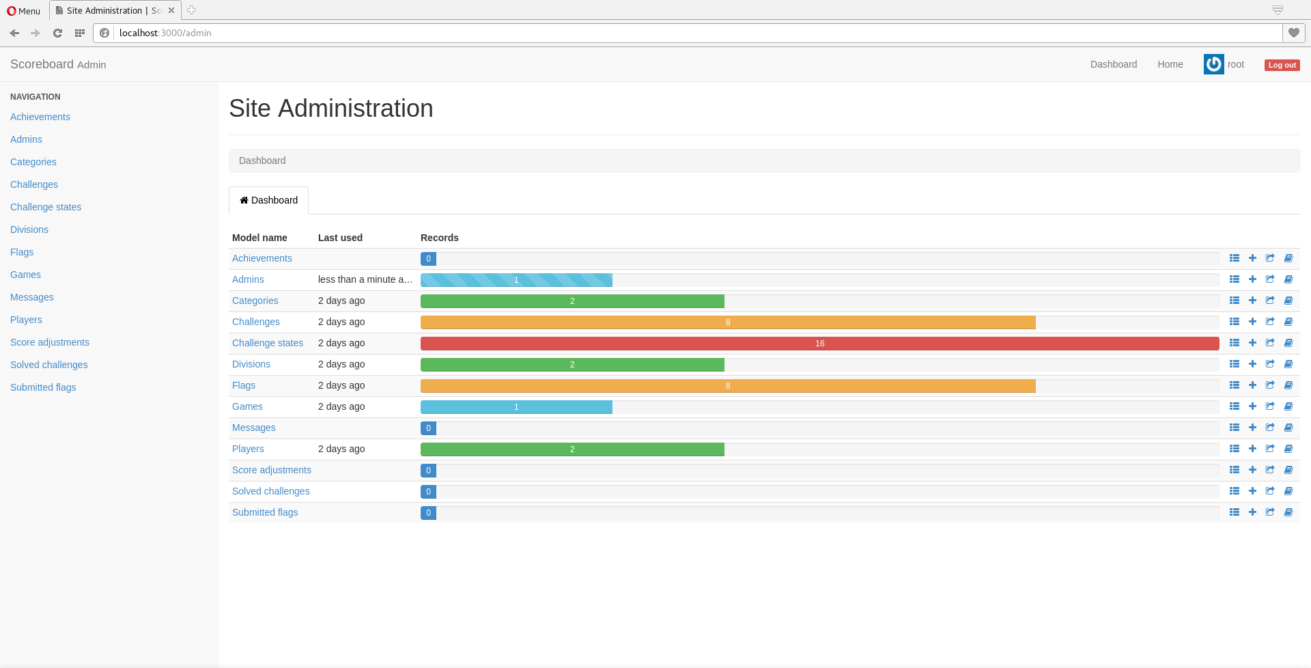Open the history book icon for Categories
The image size is (1311, 668).
[x=1289, y=301]
